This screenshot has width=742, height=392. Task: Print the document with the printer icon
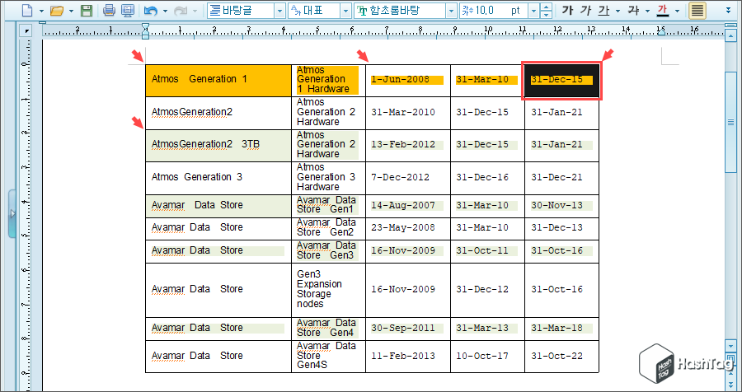(110, 11)
